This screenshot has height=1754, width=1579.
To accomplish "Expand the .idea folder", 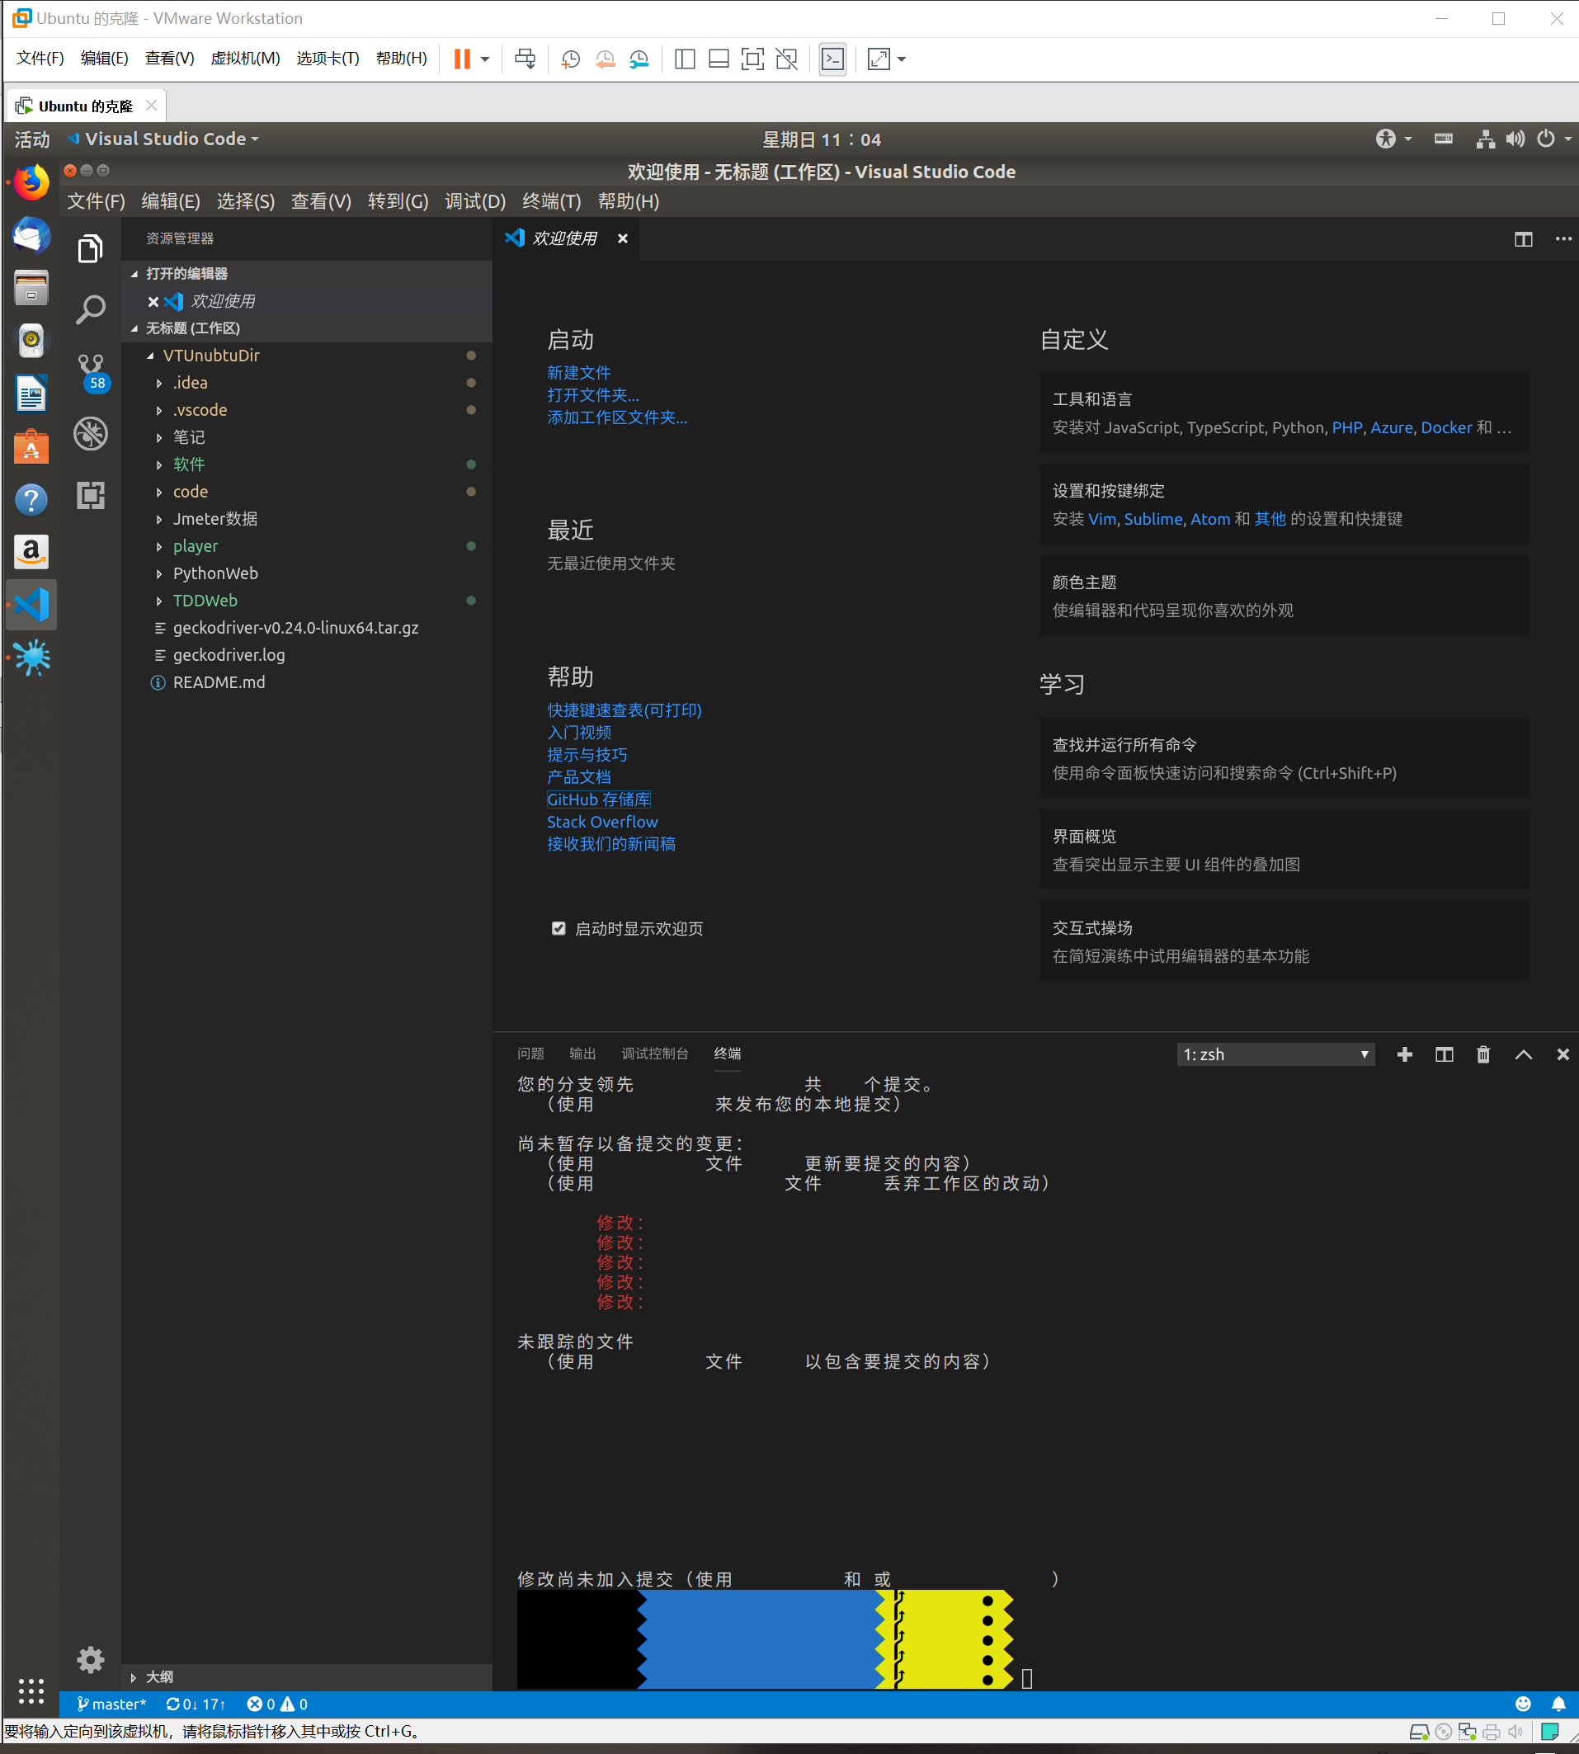I will pos(160,384).
